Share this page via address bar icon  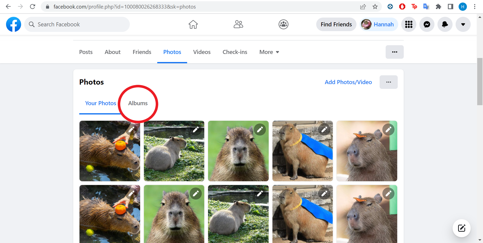(x=363, y=7)
